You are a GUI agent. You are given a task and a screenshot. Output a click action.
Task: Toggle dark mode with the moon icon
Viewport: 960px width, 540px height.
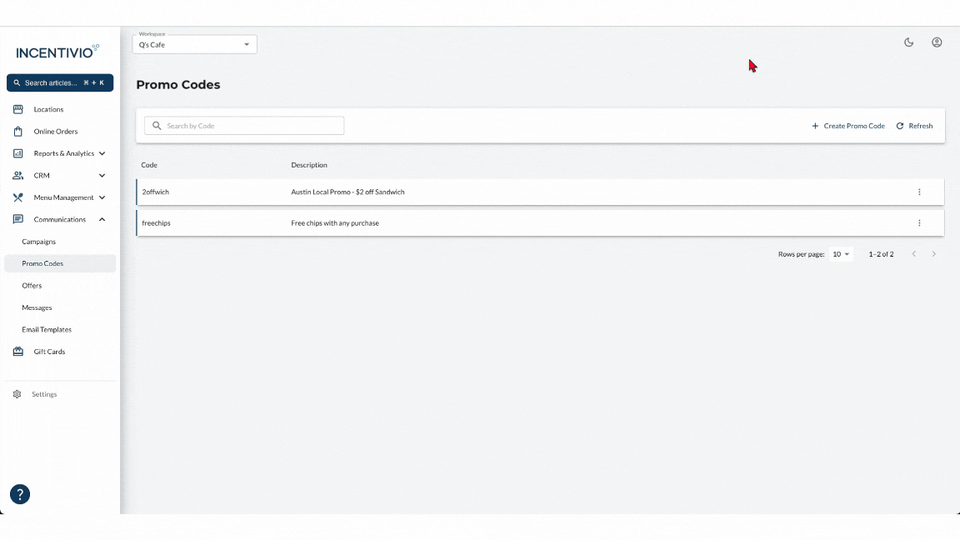click(908, 42)
